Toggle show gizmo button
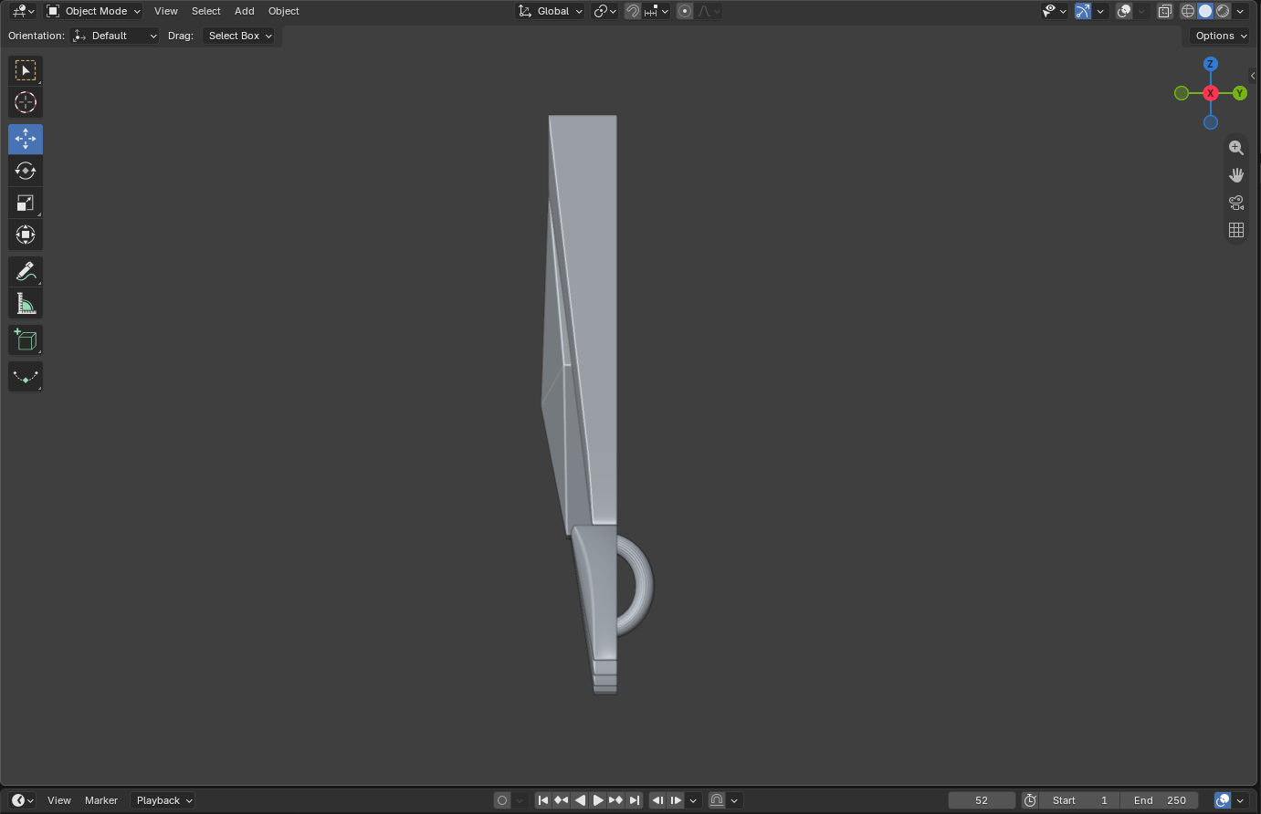 point(1083,11)
